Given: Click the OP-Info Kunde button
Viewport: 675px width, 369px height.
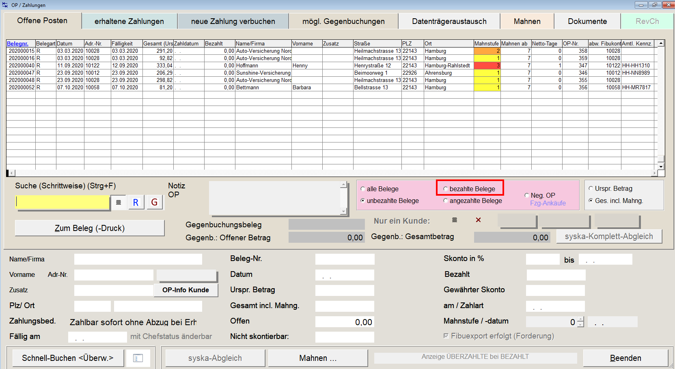Looking at the screenshot, I should pos(185,290).
